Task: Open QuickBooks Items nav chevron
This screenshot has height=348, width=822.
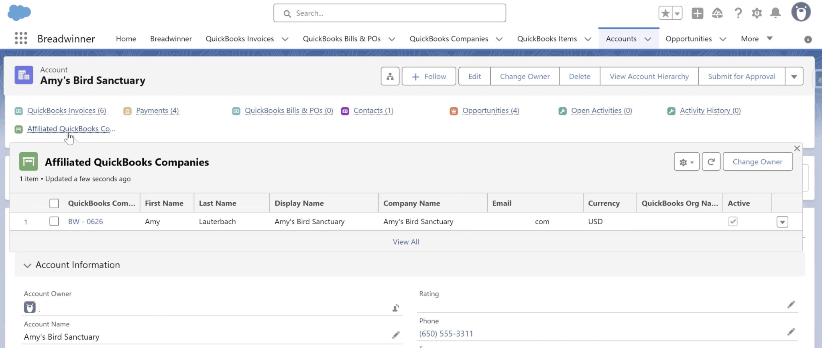Action: [x=588, y=39]
